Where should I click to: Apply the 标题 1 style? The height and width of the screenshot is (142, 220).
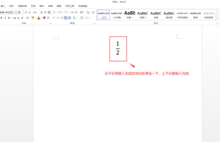pyautogui.click(x=130, y=14)
